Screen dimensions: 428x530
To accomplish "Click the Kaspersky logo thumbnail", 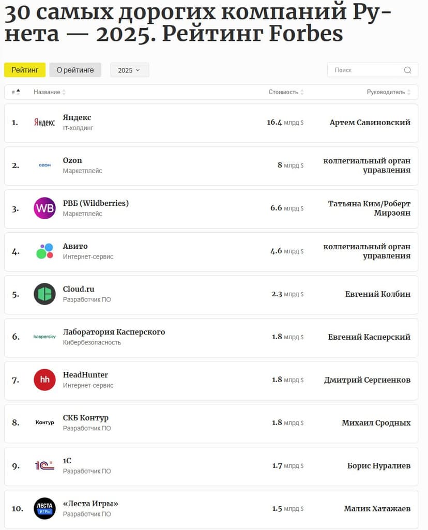I will [x=44, y=337].
